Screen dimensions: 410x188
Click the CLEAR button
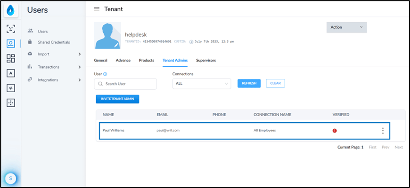(x=275, y=84)
